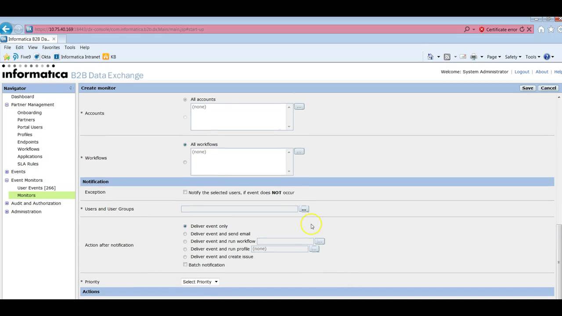The width and height of the screenshot is (562, 316).
Task: Tick the Batch notification checkbox
Action: [185, 265]
